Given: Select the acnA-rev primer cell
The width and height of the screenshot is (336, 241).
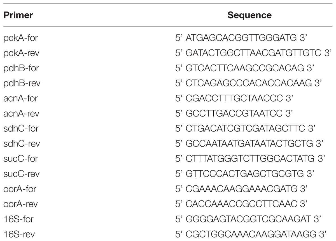Looking at the screenshot, I should coord(22,113).
